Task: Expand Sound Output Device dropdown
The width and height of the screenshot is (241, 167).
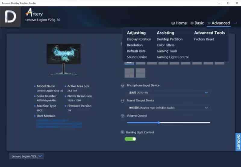Action: 169,108
